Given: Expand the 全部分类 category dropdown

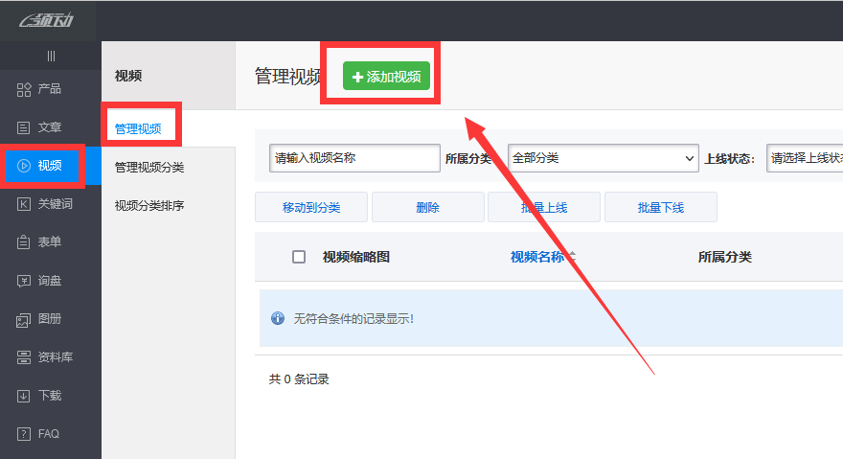Looking at the screenshot, I should 603,158.
